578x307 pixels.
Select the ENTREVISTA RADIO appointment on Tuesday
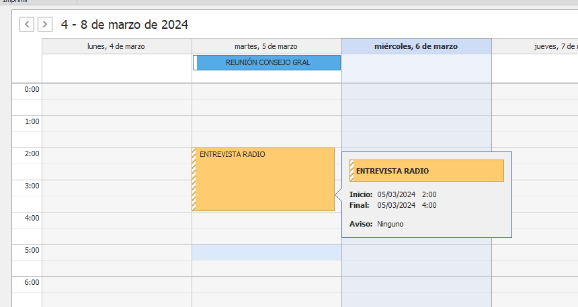(263, 180)
